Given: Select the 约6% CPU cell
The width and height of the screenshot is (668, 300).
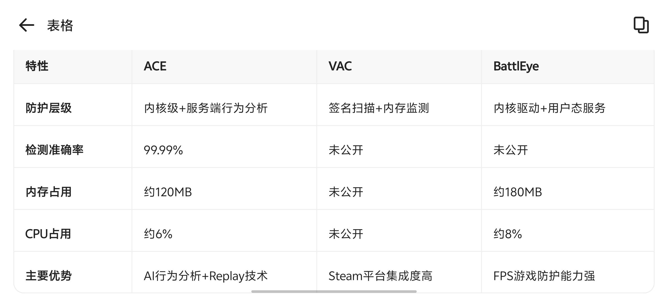Looking at the screenshot, I should coord(158,234).
